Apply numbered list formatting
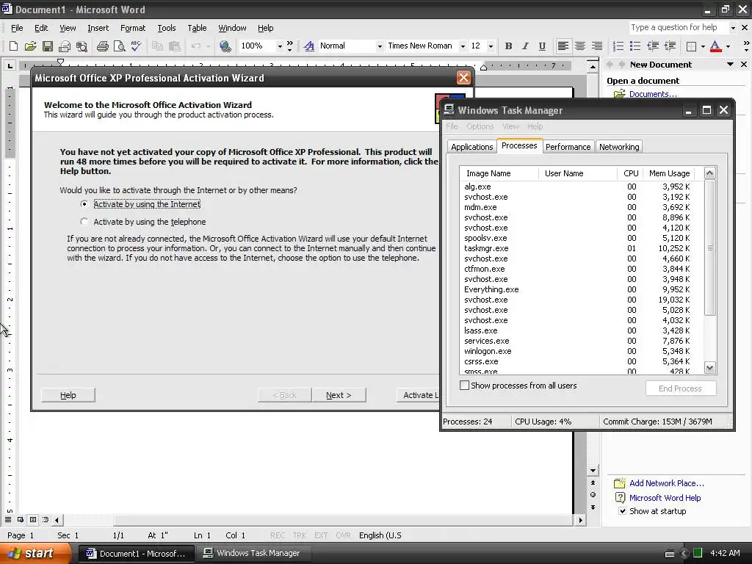The height and width of the screenshot is (564, 752). pyautogui.click(x=618, y=46)
